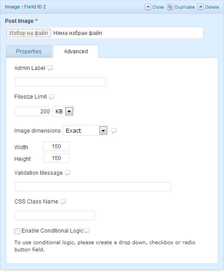Click the Filesize Limit number field
Image resolution: width=224 pixels, height=272 pixels.
click(x=32, y=112)
